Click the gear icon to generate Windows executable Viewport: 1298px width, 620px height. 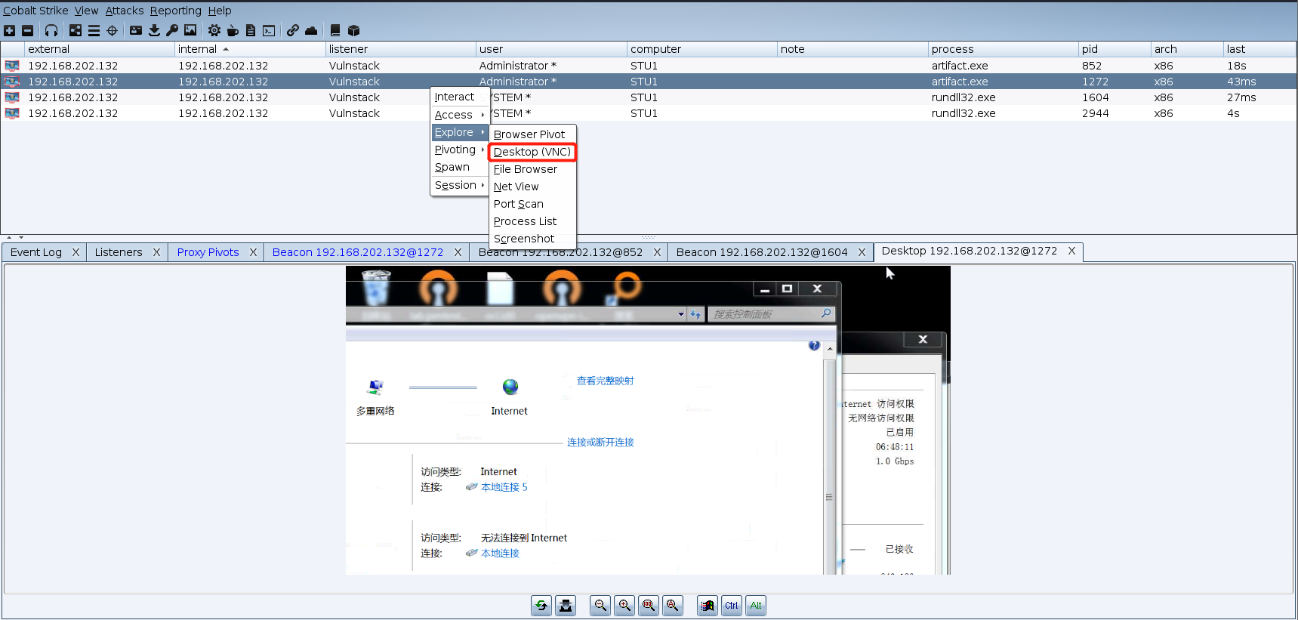[214, 30]
